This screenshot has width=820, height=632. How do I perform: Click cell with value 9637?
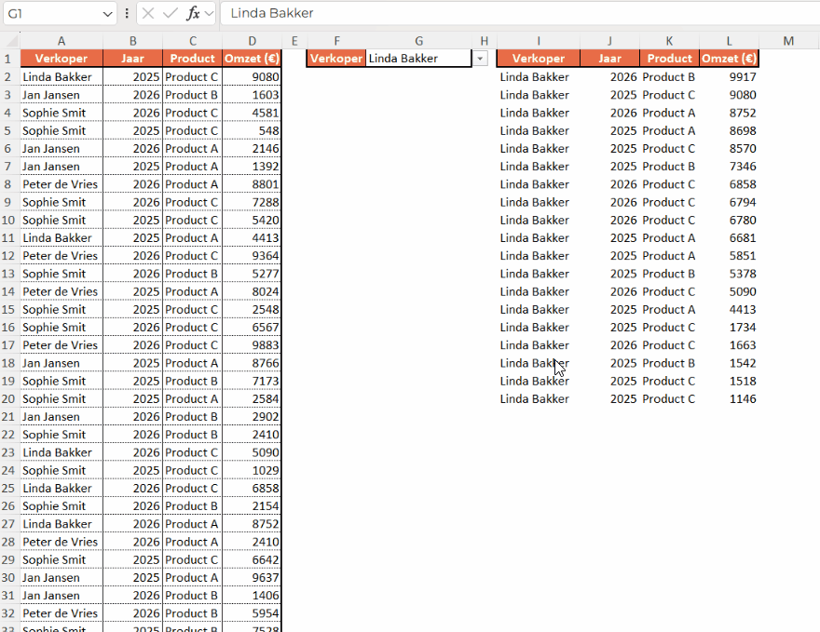pos(253,578)
